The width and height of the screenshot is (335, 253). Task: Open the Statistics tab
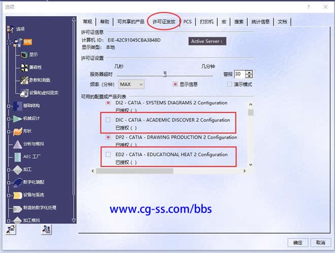261,22
